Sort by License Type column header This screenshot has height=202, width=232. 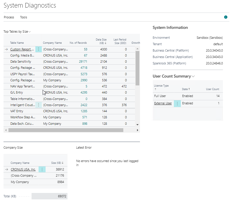coord(161,87)
